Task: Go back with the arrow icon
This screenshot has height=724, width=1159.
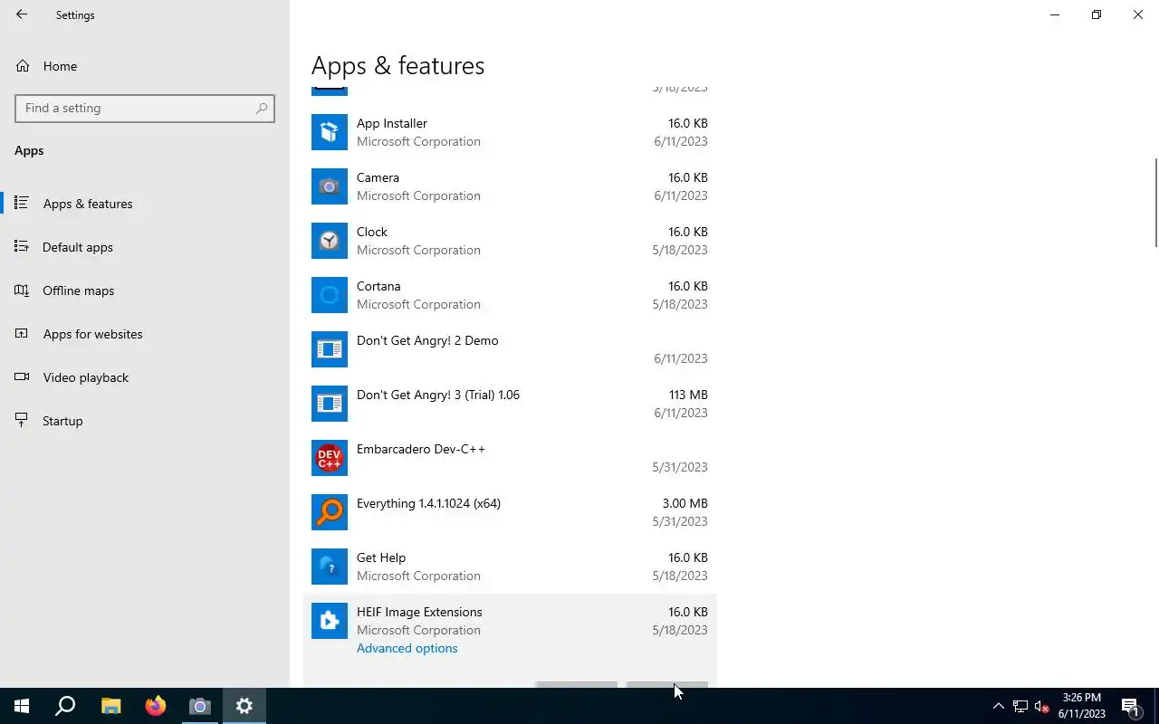Action: click(x=22, y=14)
